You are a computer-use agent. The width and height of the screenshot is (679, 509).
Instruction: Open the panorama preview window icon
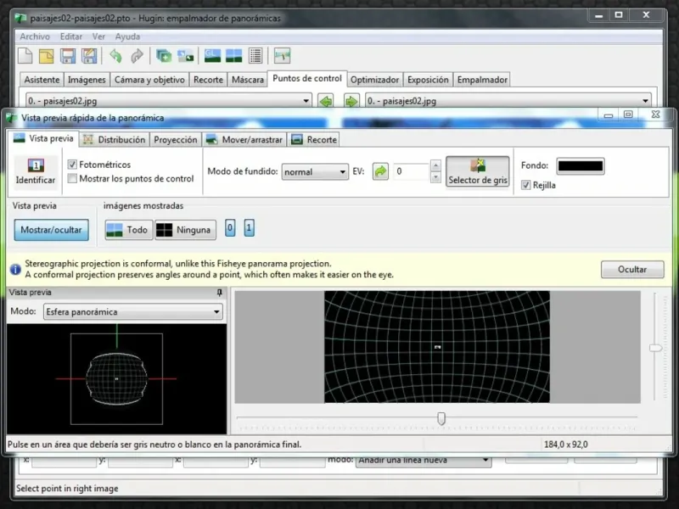click(x=234, y=56)
